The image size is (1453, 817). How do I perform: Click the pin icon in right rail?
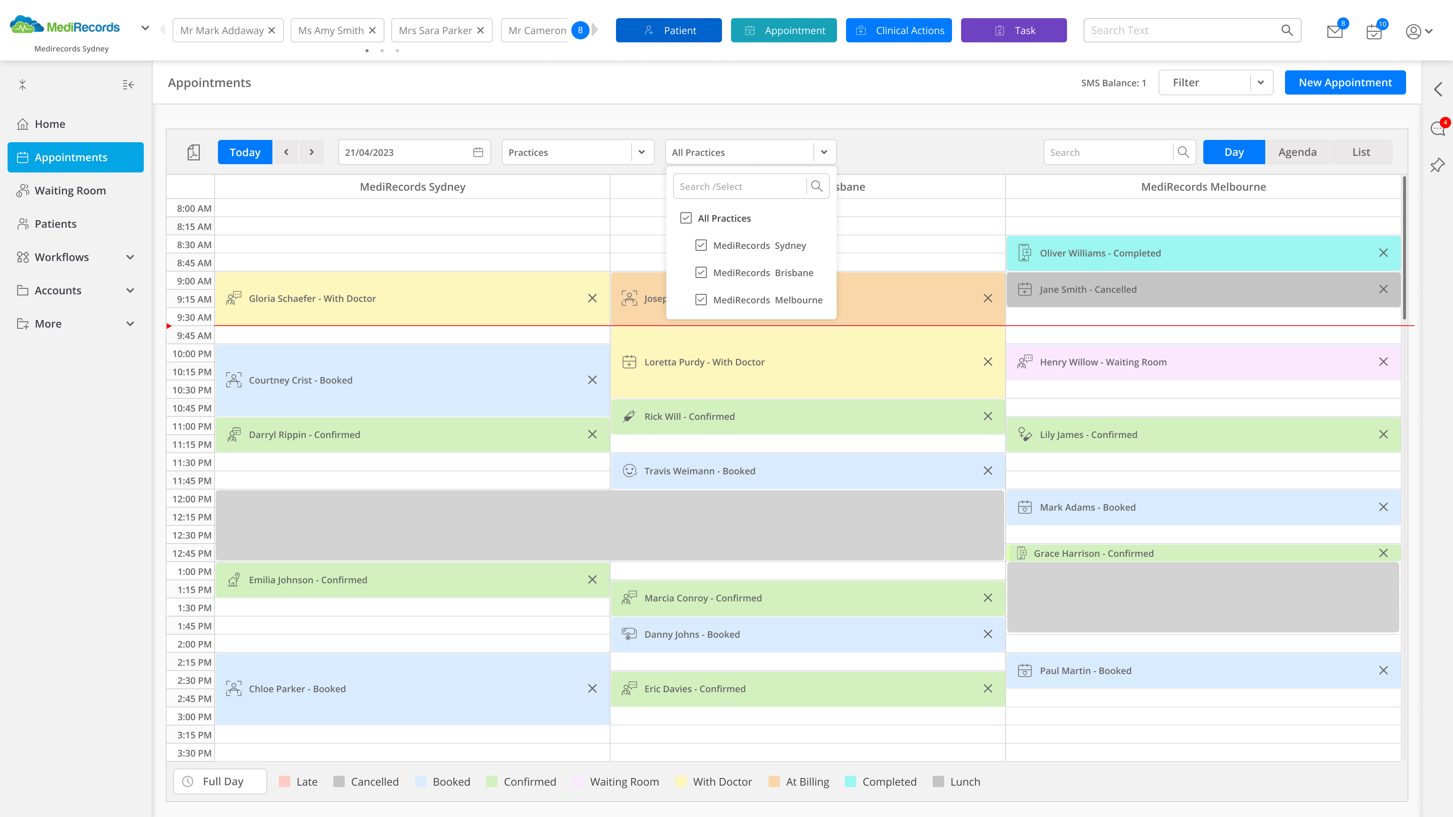tap(1438, 165)
